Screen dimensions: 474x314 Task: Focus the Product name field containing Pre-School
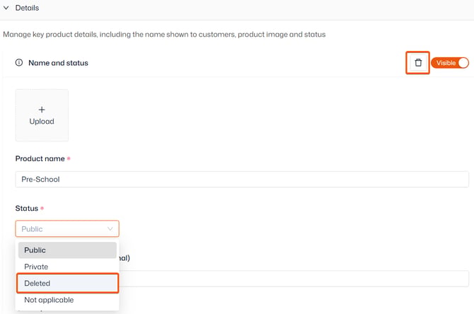coord(242,179)
